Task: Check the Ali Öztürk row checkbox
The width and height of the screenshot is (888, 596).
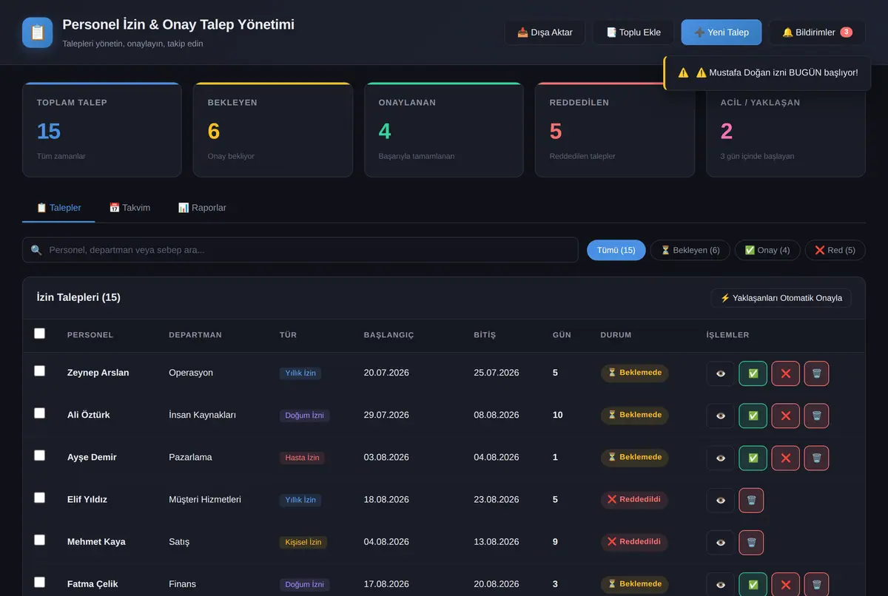Action: click(x=39, y=413)
